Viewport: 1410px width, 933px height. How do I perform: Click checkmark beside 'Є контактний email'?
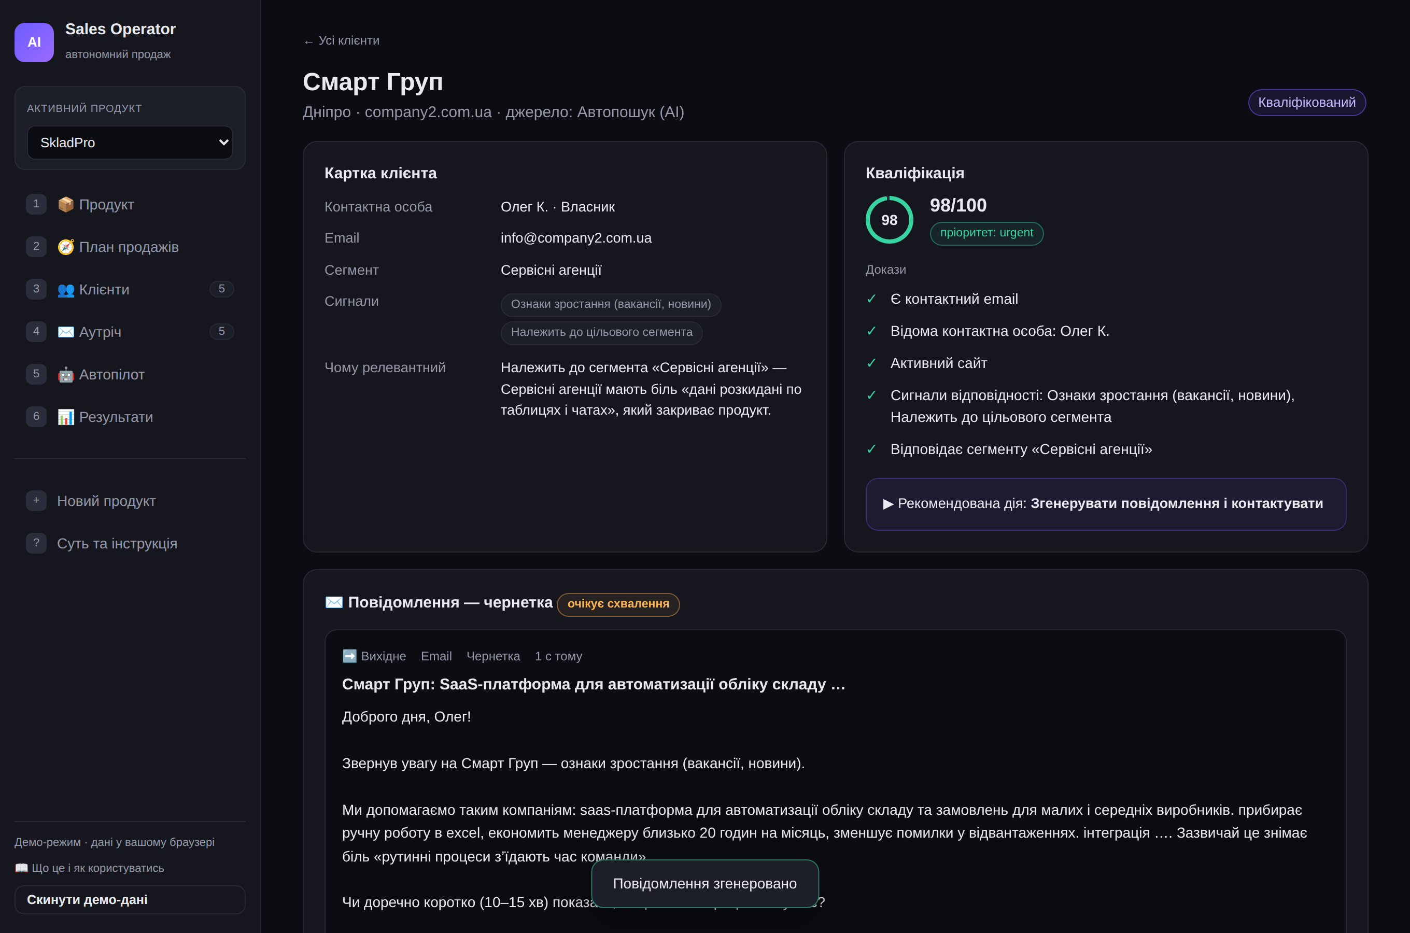click(871, 299)
